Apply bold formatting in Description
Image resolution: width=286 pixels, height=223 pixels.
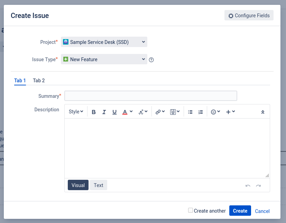(x=94, y=112)
